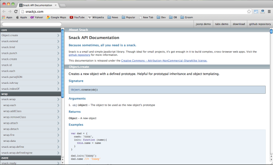The width and height of the screenshot is (273, 165).
Task: Expand snack.isArray chevron in sidebar
Action: point(58,83)
